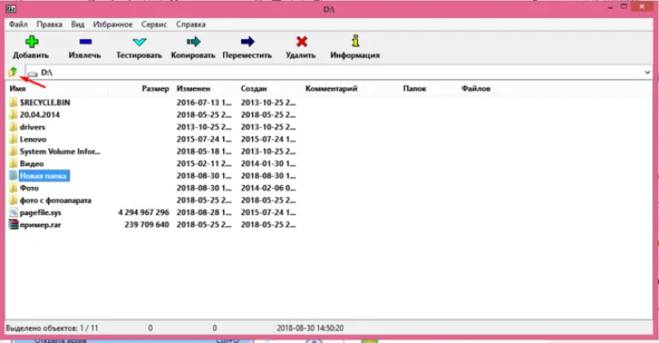The width and height of the screenshot is (659, 343).
Task: Expand the address bar path dropdown
Action: (647, 72)
